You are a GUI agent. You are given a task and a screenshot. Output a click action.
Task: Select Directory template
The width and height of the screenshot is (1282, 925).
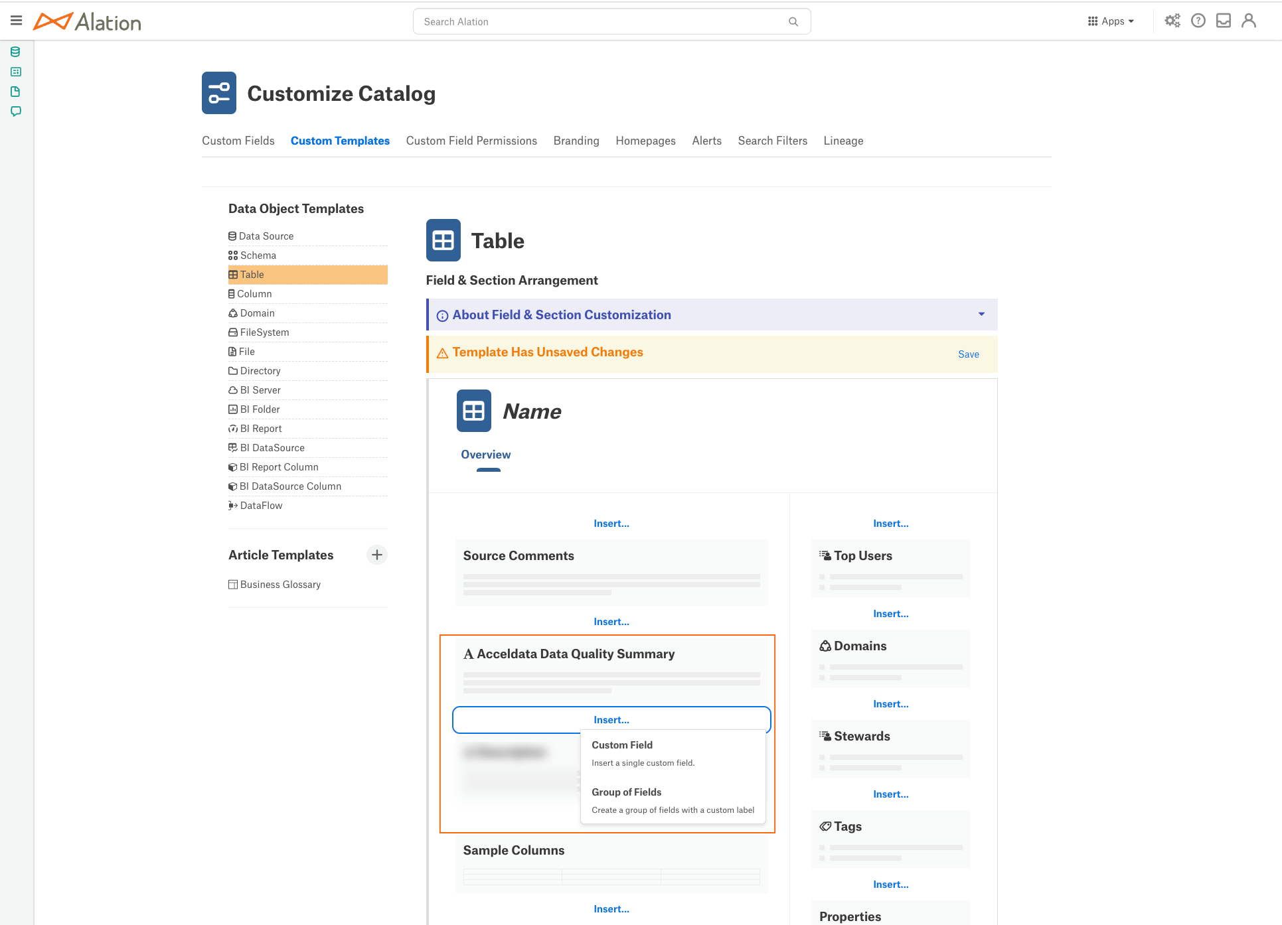307,371
